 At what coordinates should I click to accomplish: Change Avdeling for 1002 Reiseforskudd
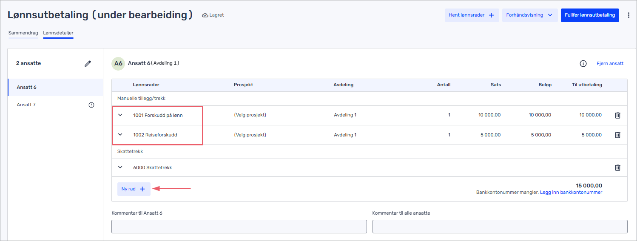(x=345, y=135)
